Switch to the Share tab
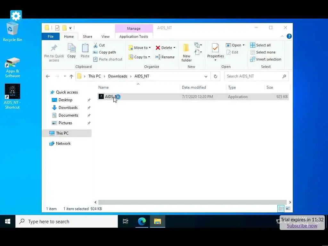Viewport: 328px width, 246px height. 87,37
